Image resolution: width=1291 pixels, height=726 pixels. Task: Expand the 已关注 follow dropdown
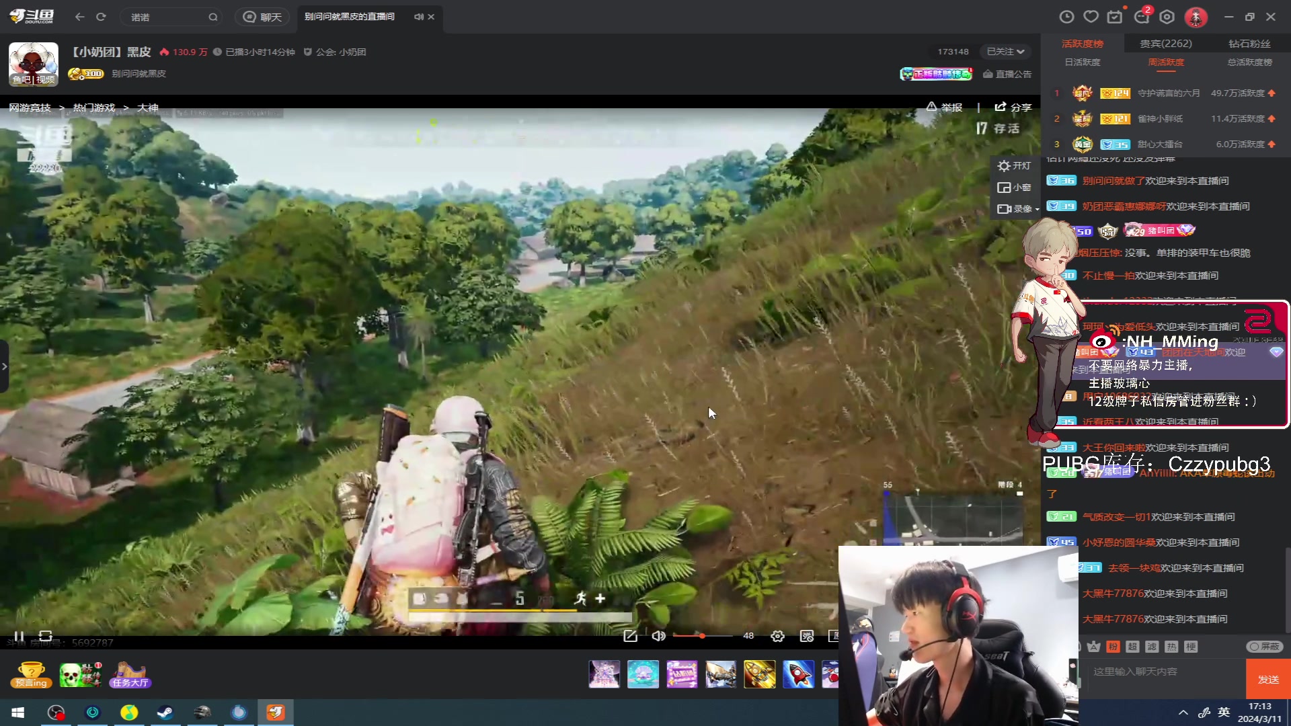1005,52
